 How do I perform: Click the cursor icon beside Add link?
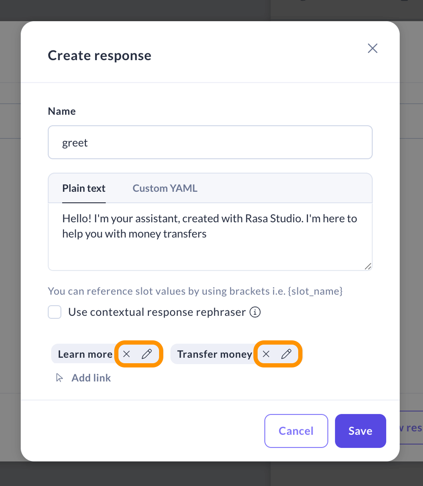click(60, 378)
